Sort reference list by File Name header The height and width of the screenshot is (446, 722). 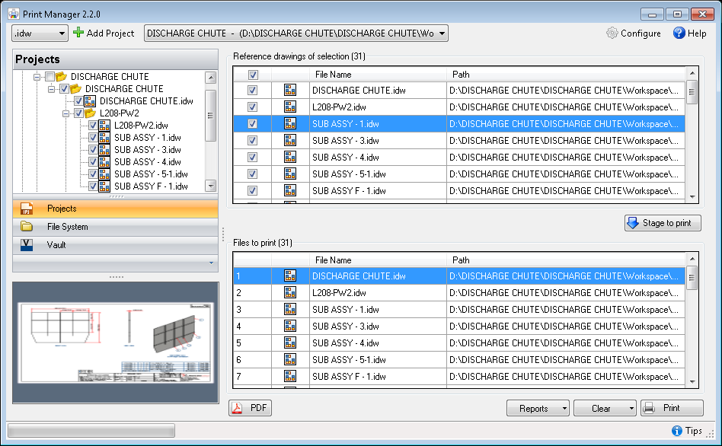378,75
